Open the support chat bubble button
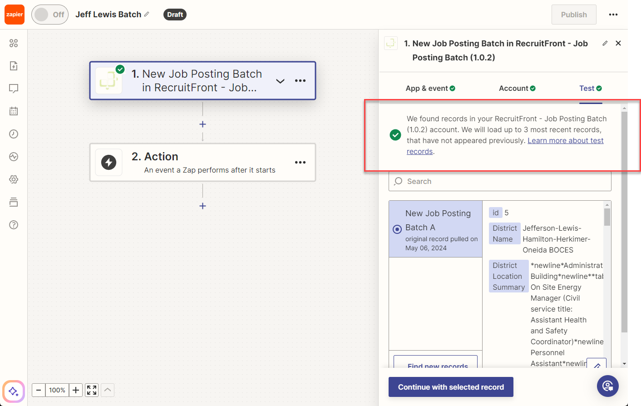Viewport: 641px width, 406px height. (607, 386)
